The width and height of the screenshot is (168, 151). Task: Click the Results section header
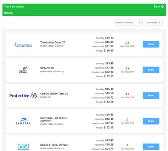tap(84, 13)
